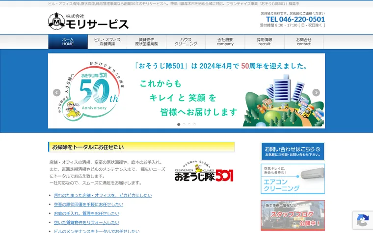The image size is (373, 233).
Task: Click the TEL 046-220-0501 phone number
Action: 295,19
